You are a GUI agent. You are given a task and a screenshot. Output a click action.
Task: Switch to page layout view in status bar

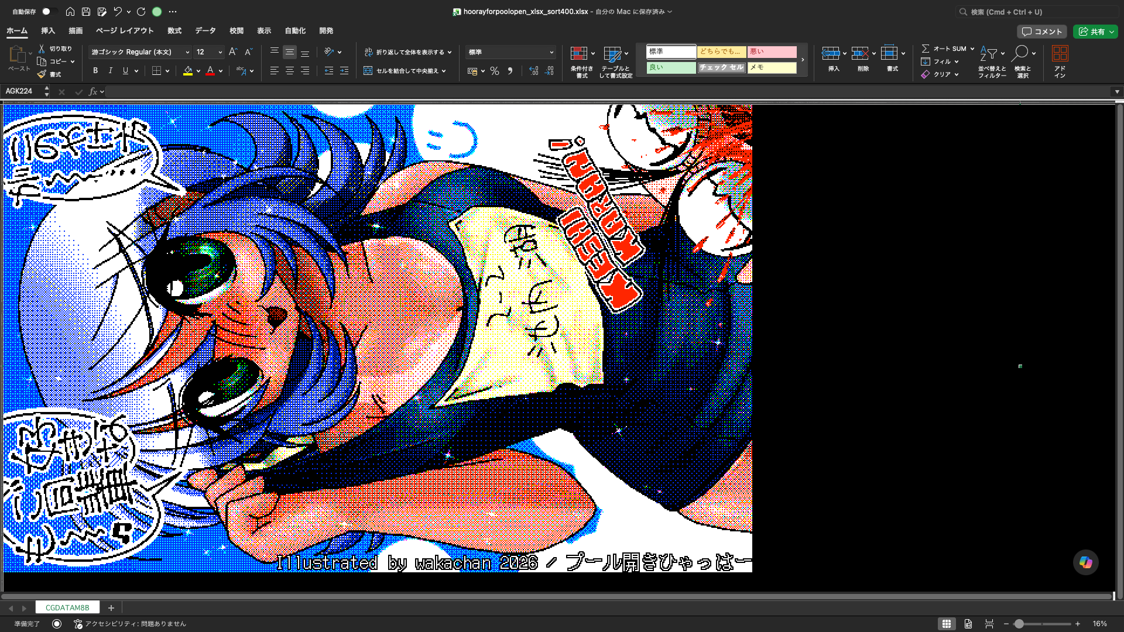[968, 624]
